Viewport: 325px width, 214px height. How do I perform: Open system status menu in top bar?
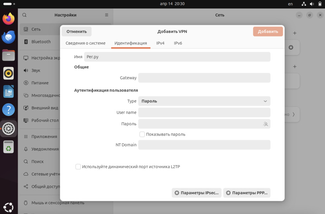[312, 4]
